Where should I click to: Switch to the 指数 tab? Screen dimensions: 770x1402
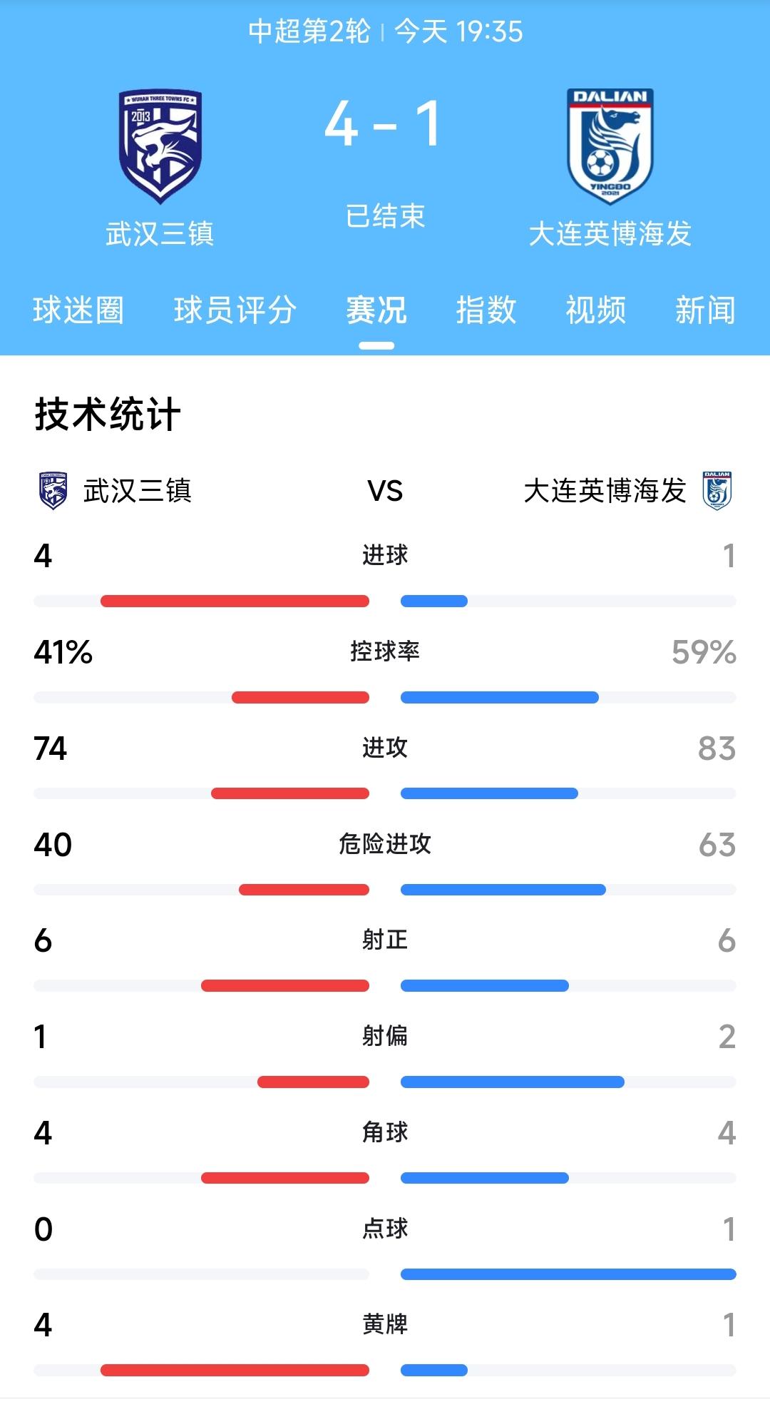pos(485,310)
